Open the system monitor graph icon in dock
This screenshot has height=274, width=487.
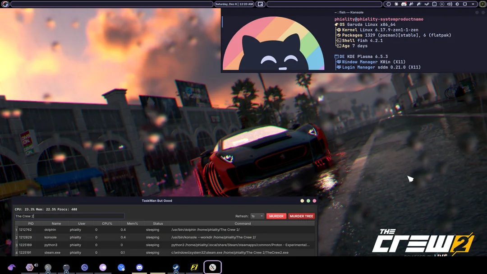pos(84,268)
